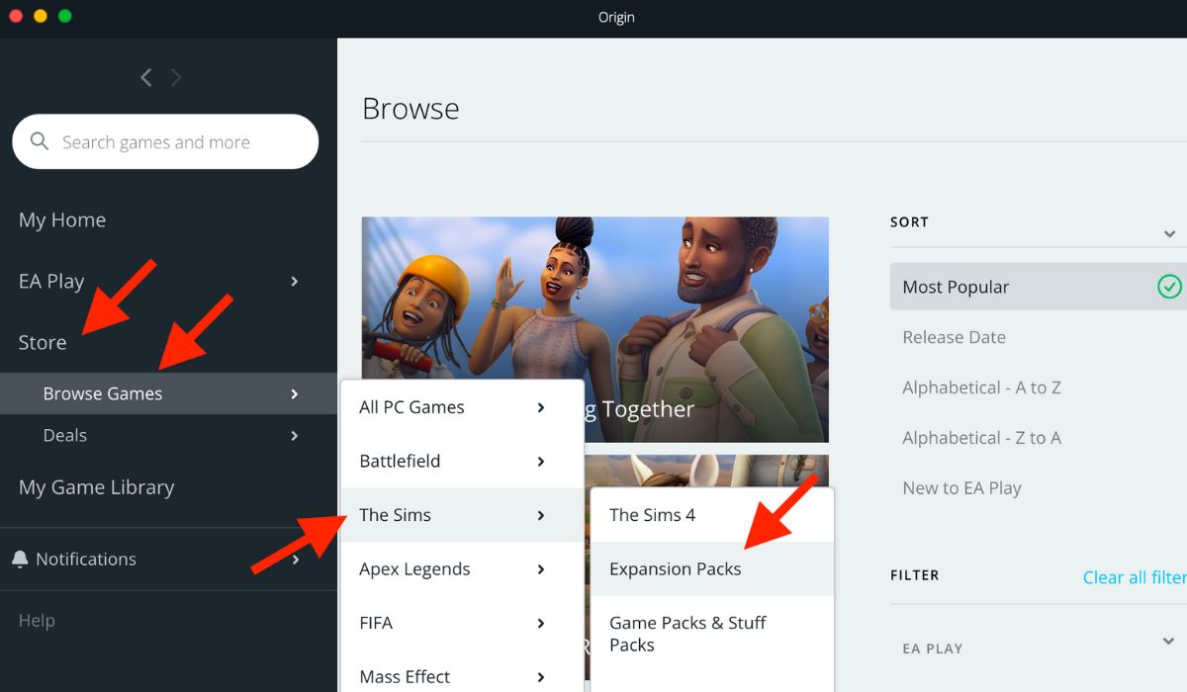Select The Sims 4 menu entry
This screenshot has height=692, width=1187.
pyautogui.click(x=653, y=515)
